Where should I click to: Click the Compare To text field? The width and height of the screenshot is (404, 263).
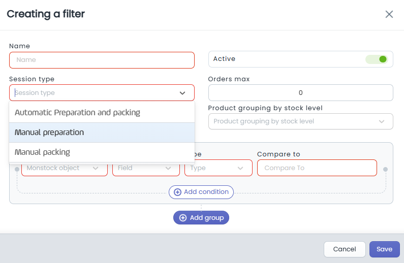(x=317, y=168)
